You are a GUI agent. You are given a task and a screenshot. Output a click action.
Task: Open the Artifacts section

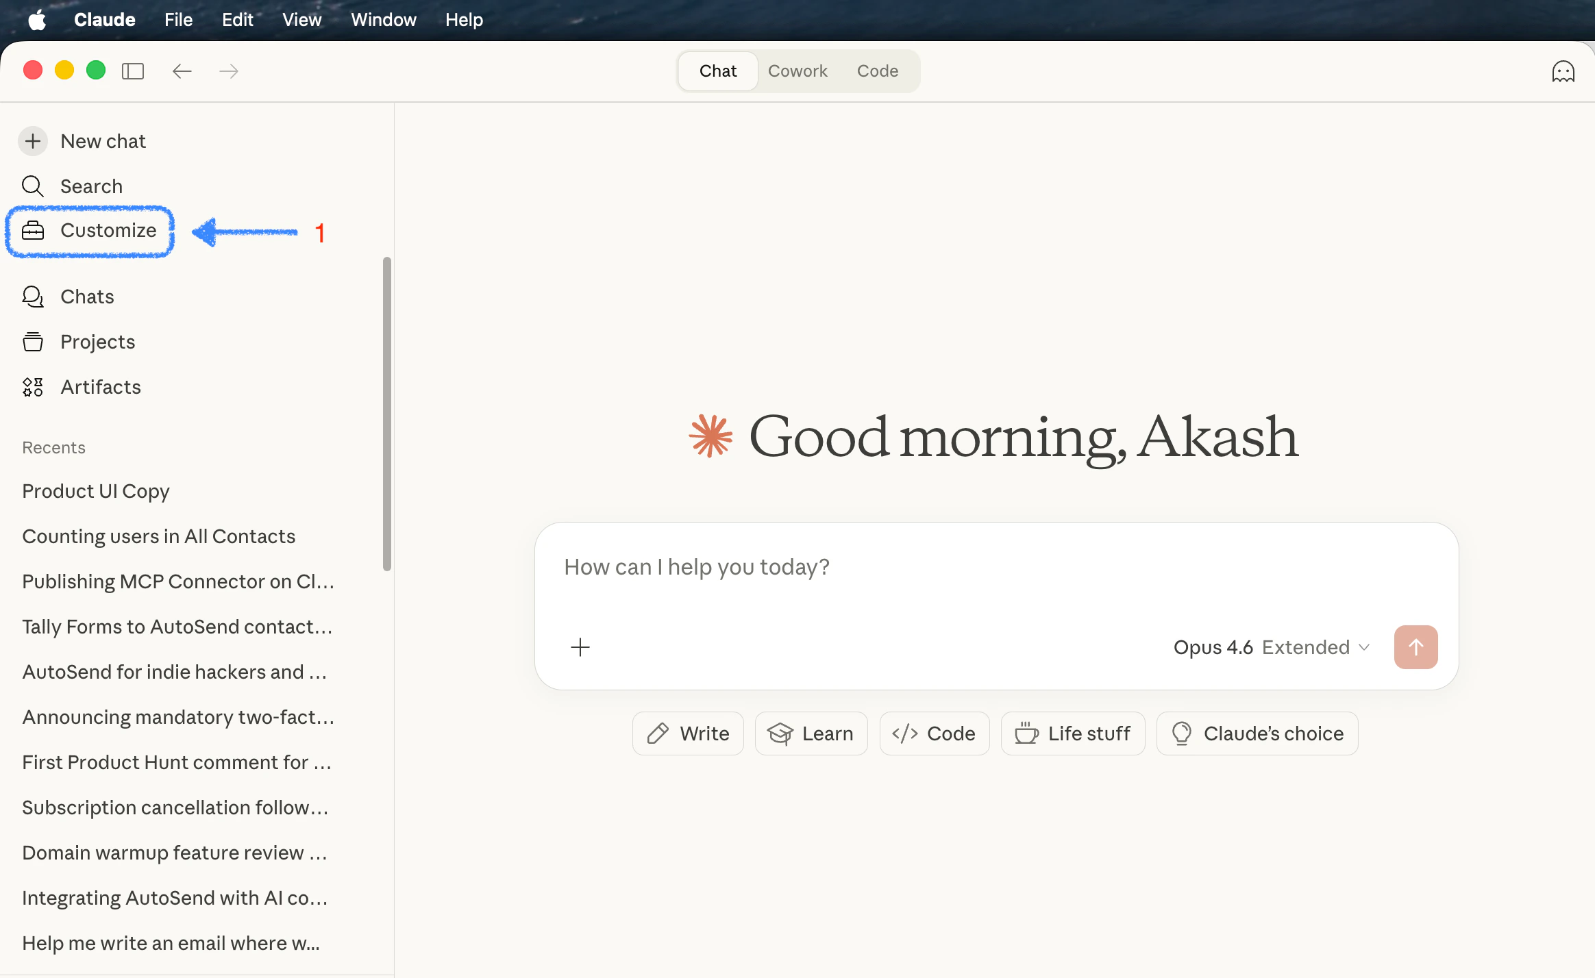(100, 387)
